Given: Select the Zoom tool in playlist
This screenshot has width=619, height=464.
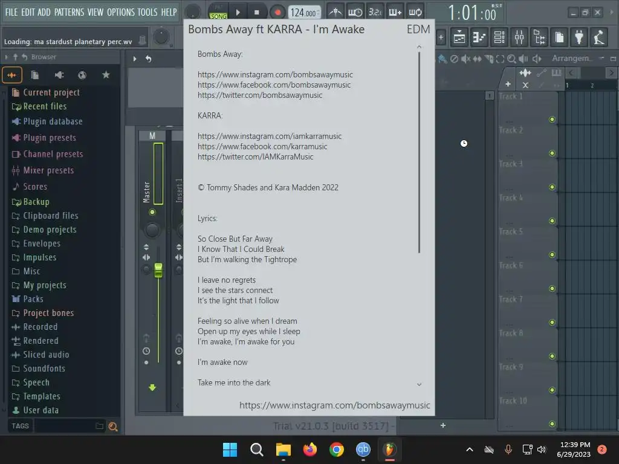Looking at the screenshot, I should pos(511,59).
